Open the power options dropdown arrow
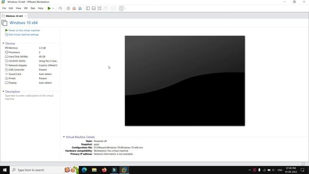The width and height of the screenshot is (309, 174). [x=53, y=8]
